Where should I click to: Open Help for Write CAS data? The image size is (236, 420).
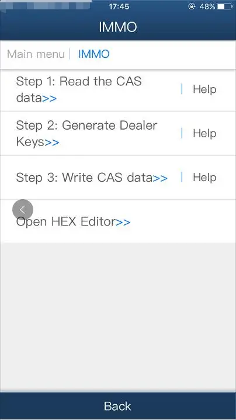click(204, 178)
